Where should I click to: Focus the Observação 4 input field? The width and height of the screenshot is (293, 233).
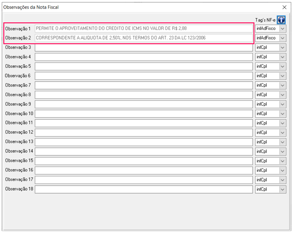tap(144, 57)
